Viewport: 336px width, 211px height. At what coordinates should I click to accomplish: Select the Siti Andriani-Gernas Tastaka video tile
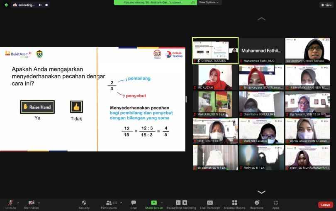(308, 50)
